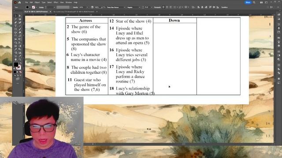The image size is (282, 158).
Task: Open the Window menu
Action: pyautogui.click(x=69, y=3)
